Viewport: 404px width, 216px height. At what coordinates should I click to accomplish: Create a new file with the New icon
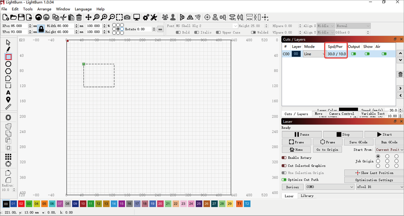coord(5,17)
